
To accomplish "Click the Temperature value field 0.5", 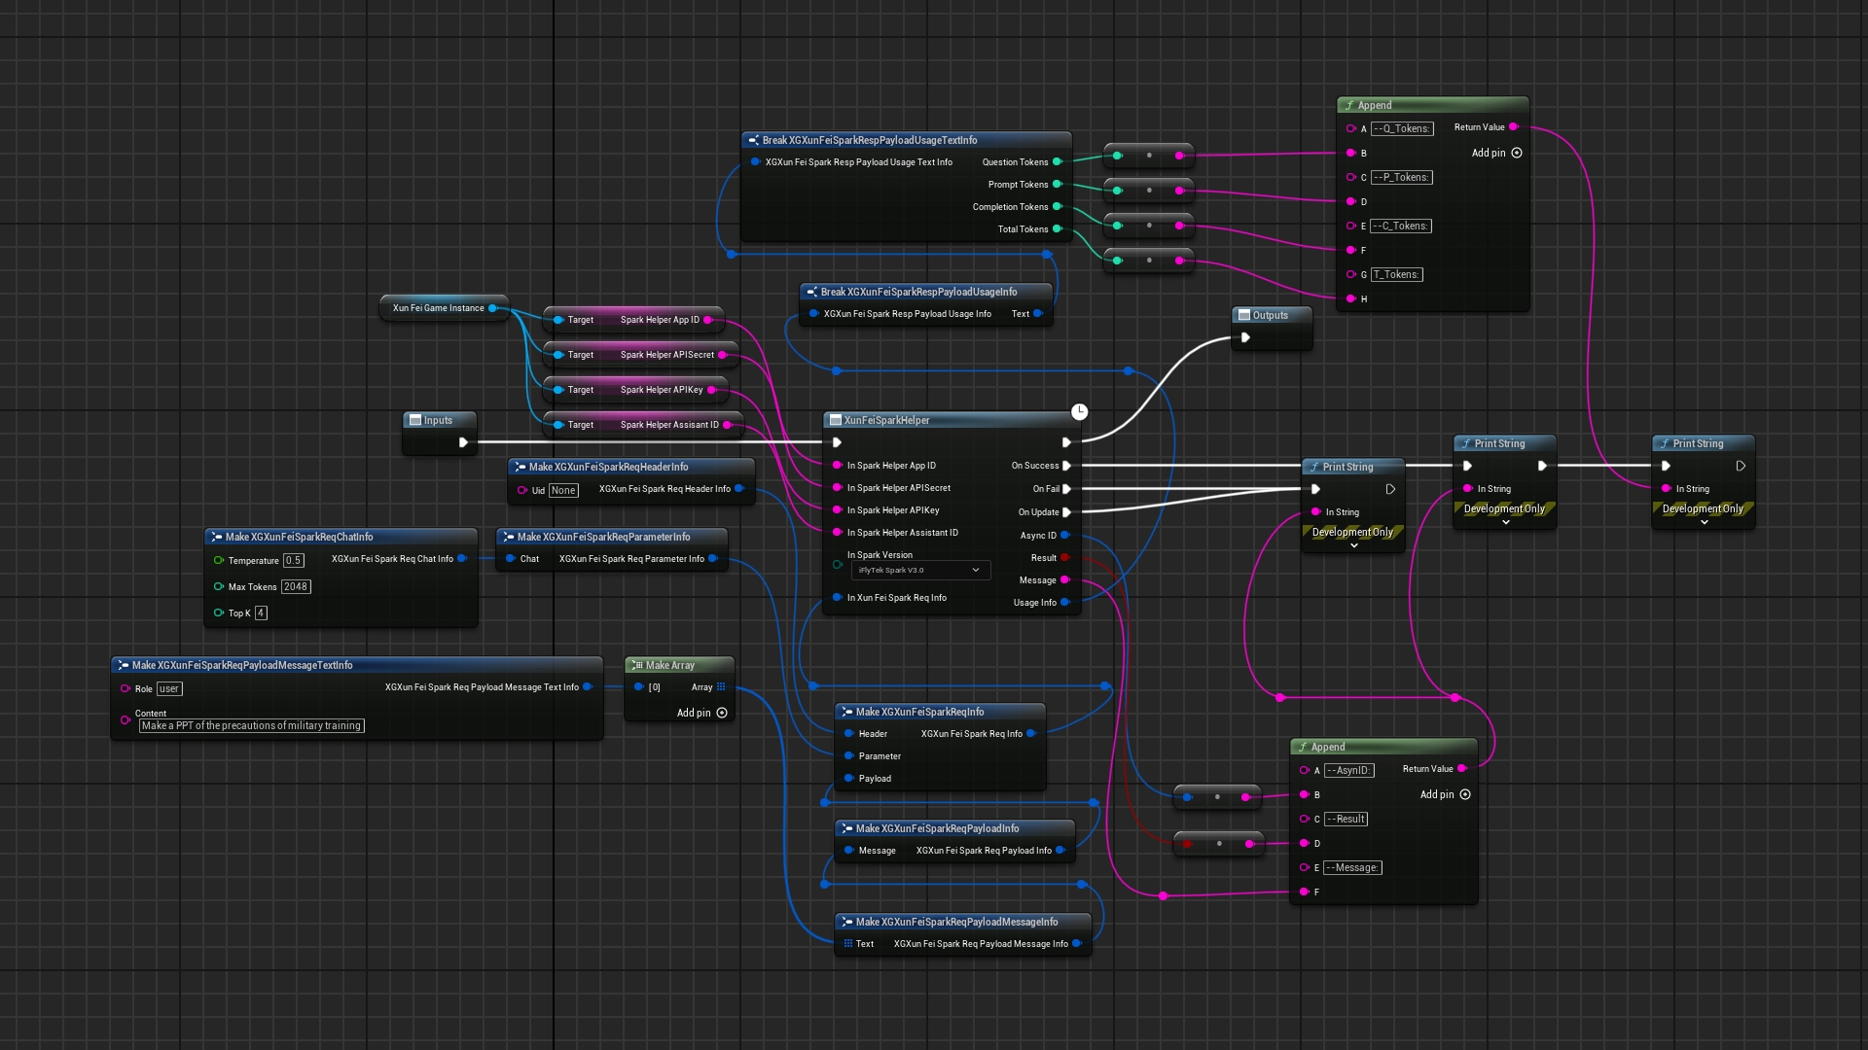I will [293, 561].
